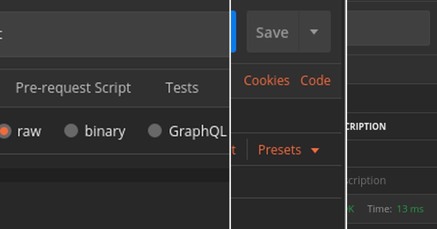Click the blue Send button edge

pos(233,31)
